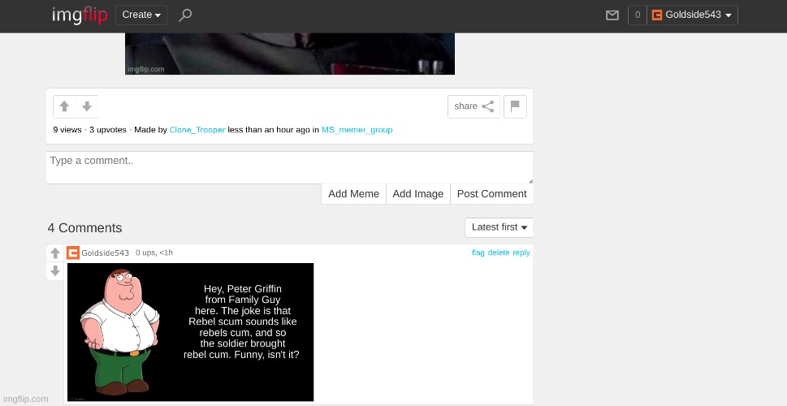Open the Goldside543 user menu
The height and width of the screenshot is (406, 787).
tap(692, 15)
